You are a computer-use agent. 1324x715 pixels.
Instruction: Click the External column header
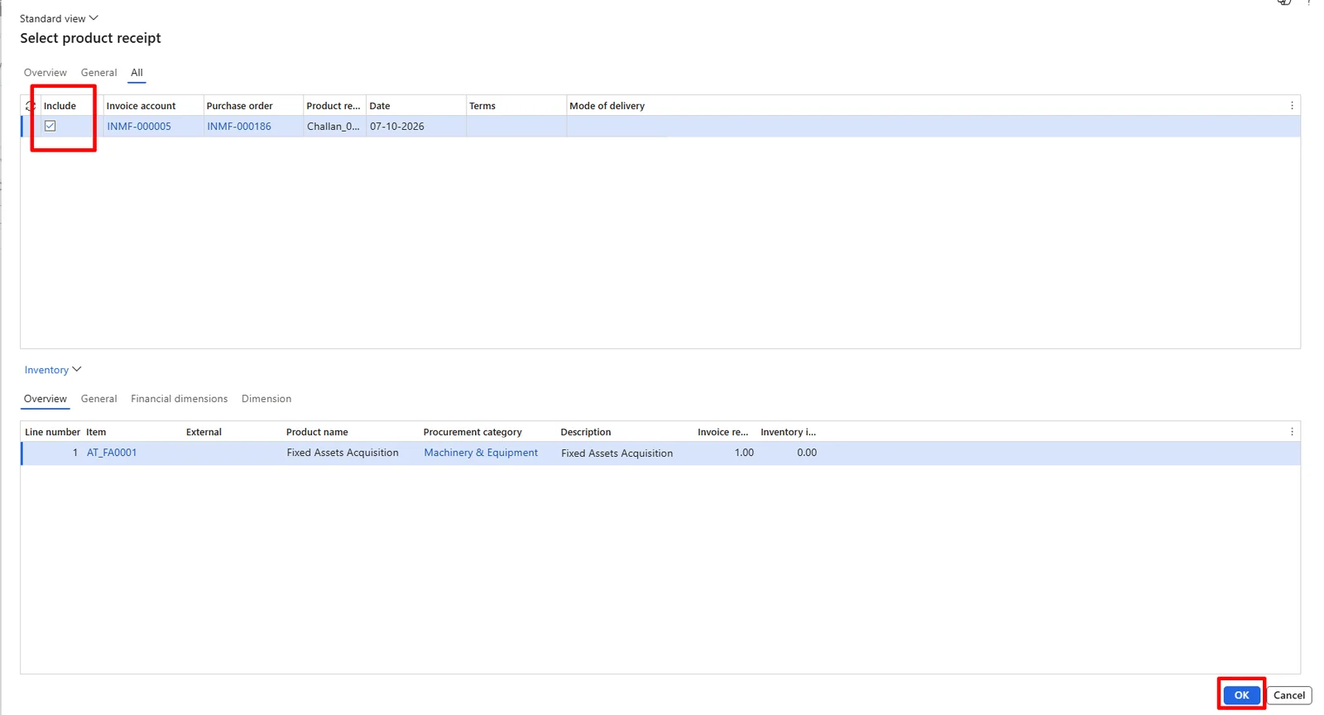204,432
